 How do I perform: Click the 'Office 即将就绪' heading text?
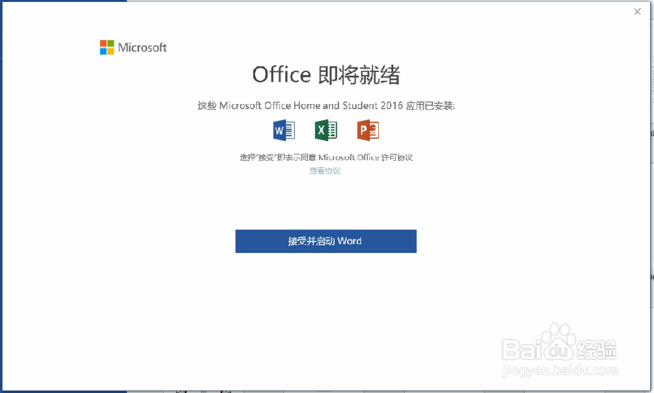click(x=326, y=75)
